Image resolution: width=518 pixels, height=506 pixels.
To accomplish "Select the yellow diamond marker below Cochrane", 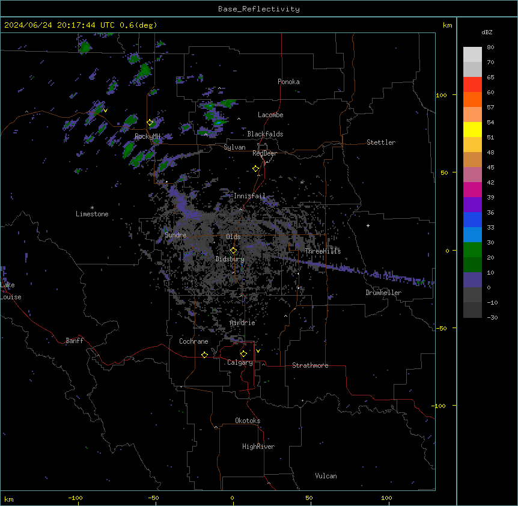I will pos(204,355).
